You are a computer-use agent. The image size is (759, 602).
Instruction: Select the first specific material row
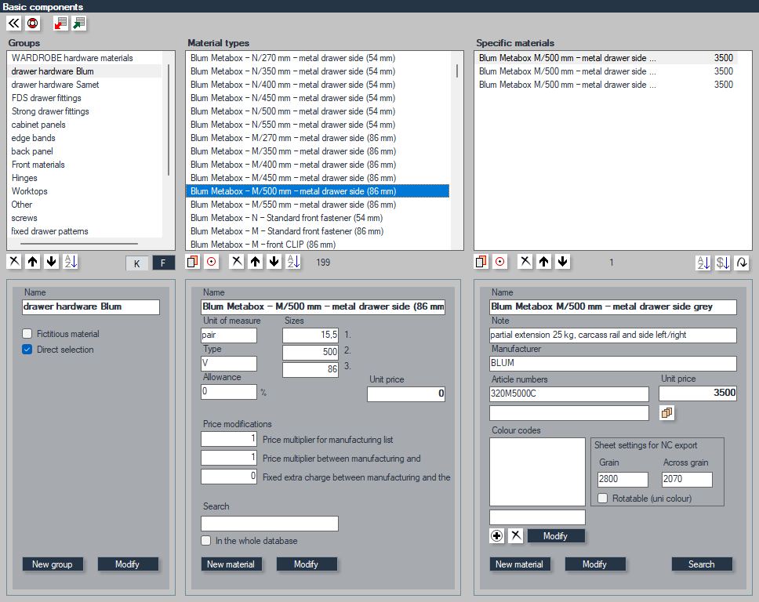tap(607, 58)
